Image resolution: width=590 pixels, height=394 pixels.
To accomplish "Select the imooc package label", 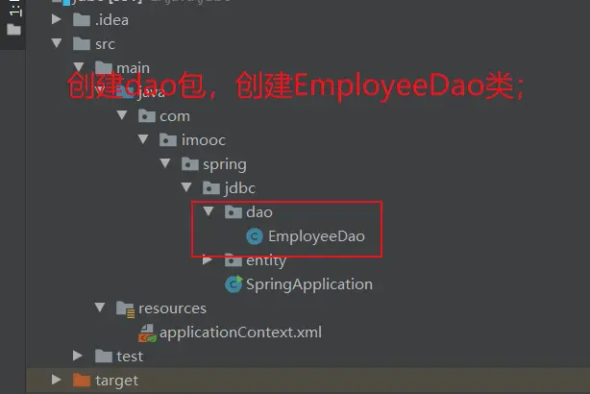I will click(x=204, y=140).
